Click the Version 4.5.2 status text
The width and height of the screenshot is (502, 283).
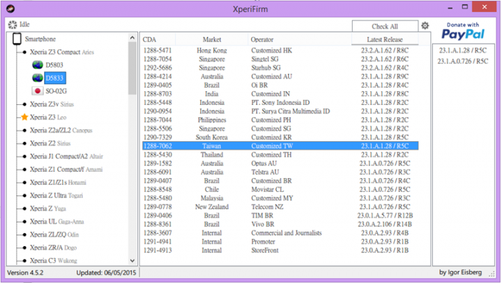click(25, 273)
